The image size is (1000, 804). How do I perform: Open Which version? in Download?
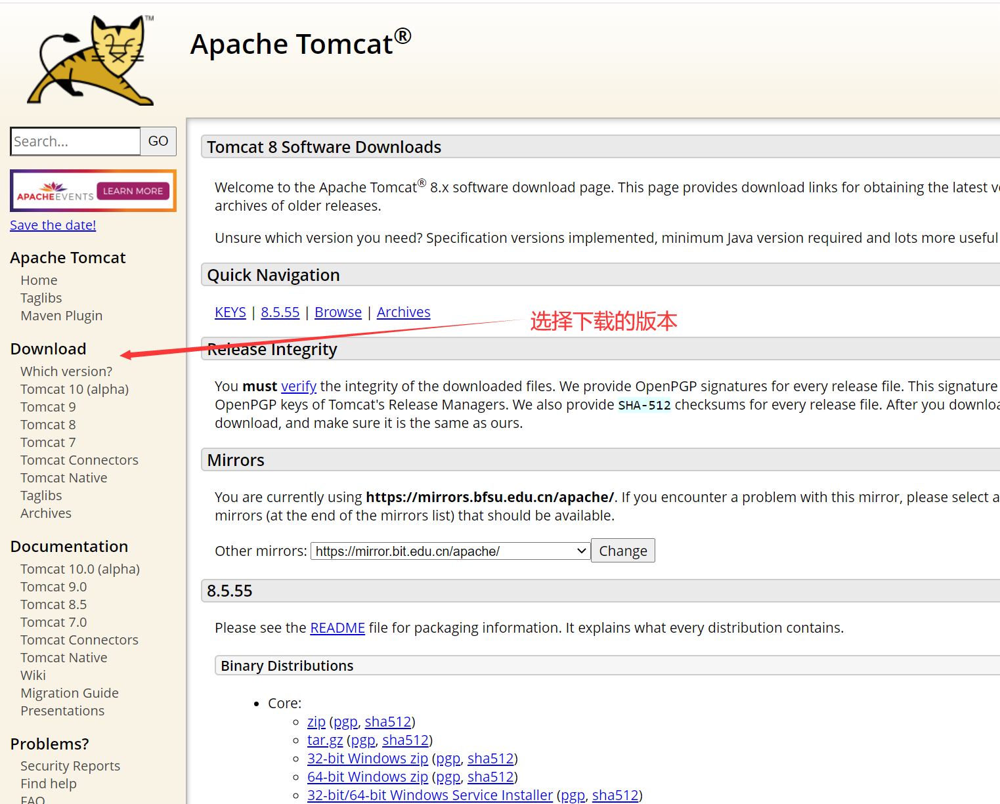[66, 371]
